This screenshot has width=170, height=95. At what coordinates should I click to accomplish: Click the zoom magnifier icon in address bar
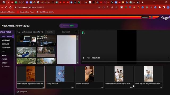pyautogui.click(x=108, y=7)
